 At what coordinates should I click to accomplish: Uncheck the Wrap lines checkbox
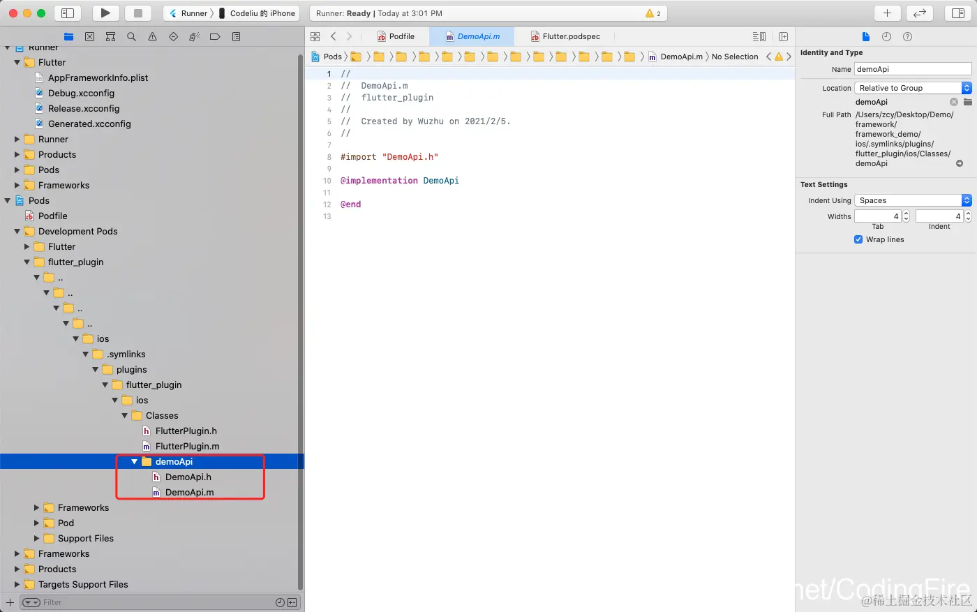click(x=858, y=239)
